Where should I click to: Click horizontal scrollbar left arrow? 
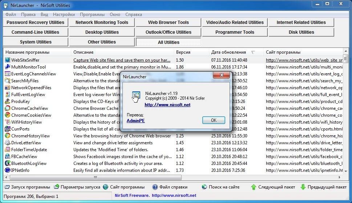pyautogui.click(x=6, y=178)
